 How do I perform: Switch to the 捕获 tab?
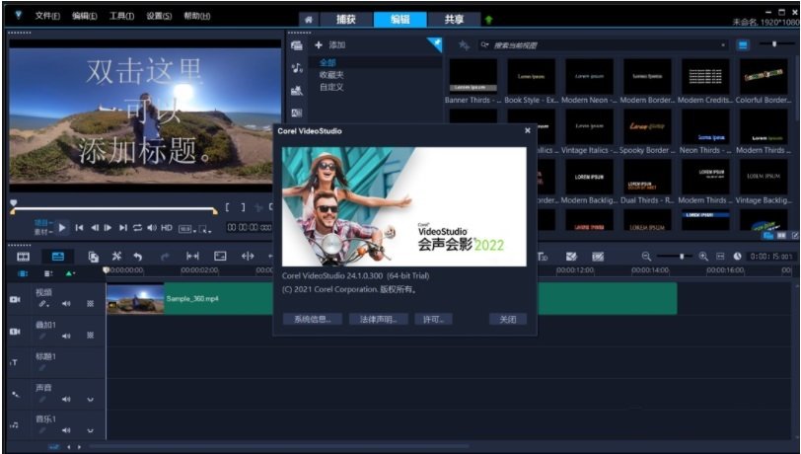point(346,20)
